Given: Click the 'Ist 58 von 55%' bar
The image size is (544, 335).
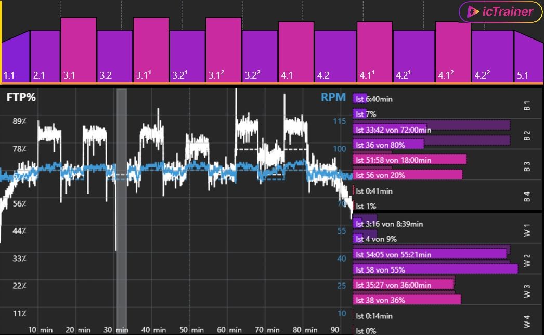Looking at the screenshot, I should (x=436, y=269).
